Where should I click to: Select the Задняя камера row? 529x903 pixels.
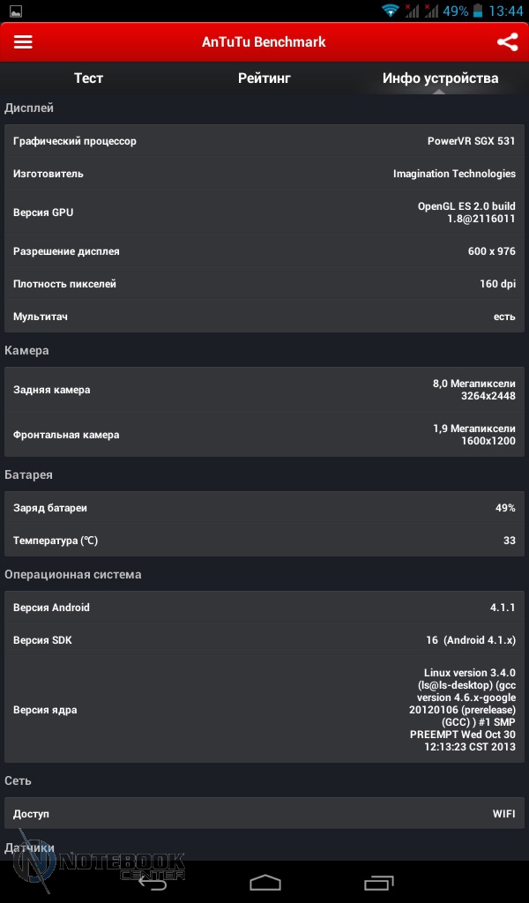click(x=264, y=390)
